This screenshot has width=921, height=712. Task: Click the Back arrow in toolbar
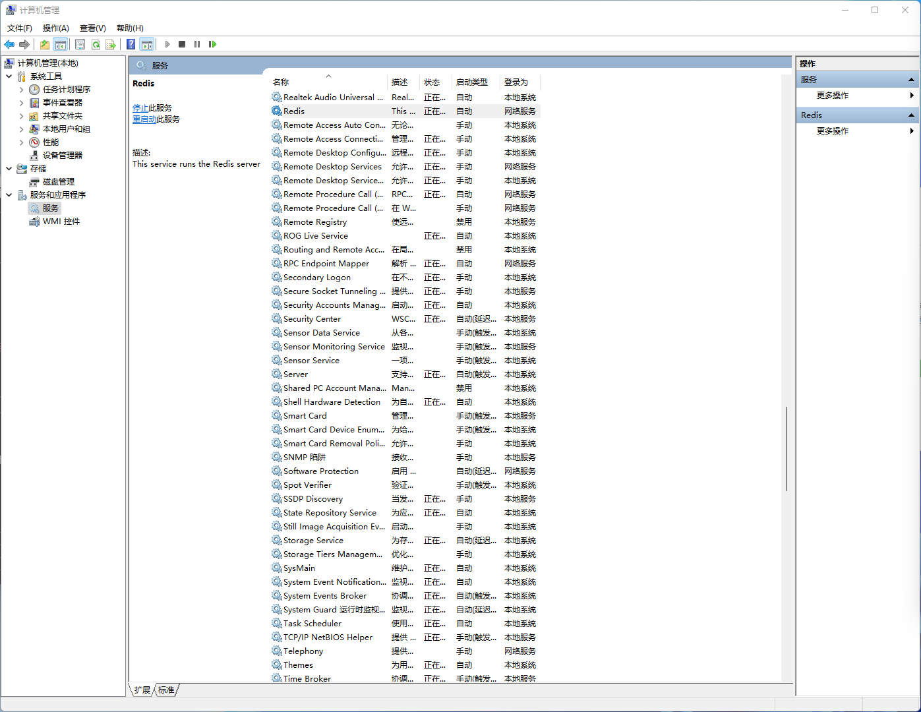(x=9, y=44)
